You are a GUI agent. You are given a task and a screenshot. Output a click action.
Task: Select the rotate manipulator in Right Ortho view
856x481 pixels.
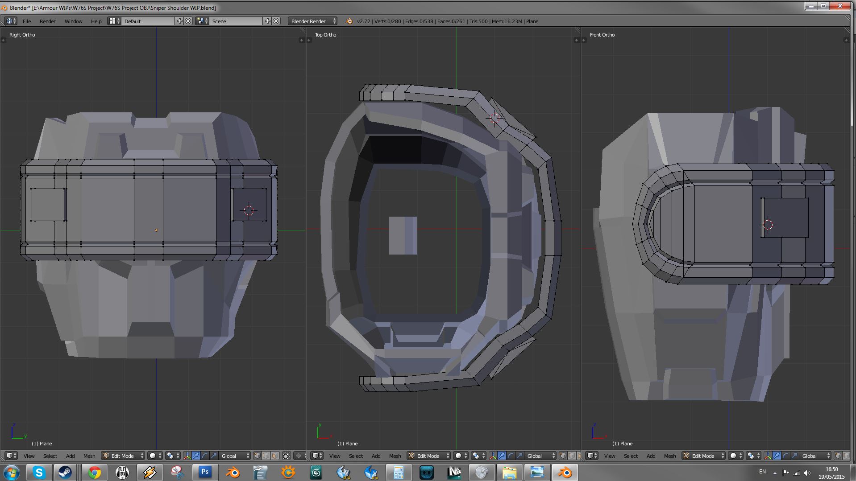pos(205,456)
